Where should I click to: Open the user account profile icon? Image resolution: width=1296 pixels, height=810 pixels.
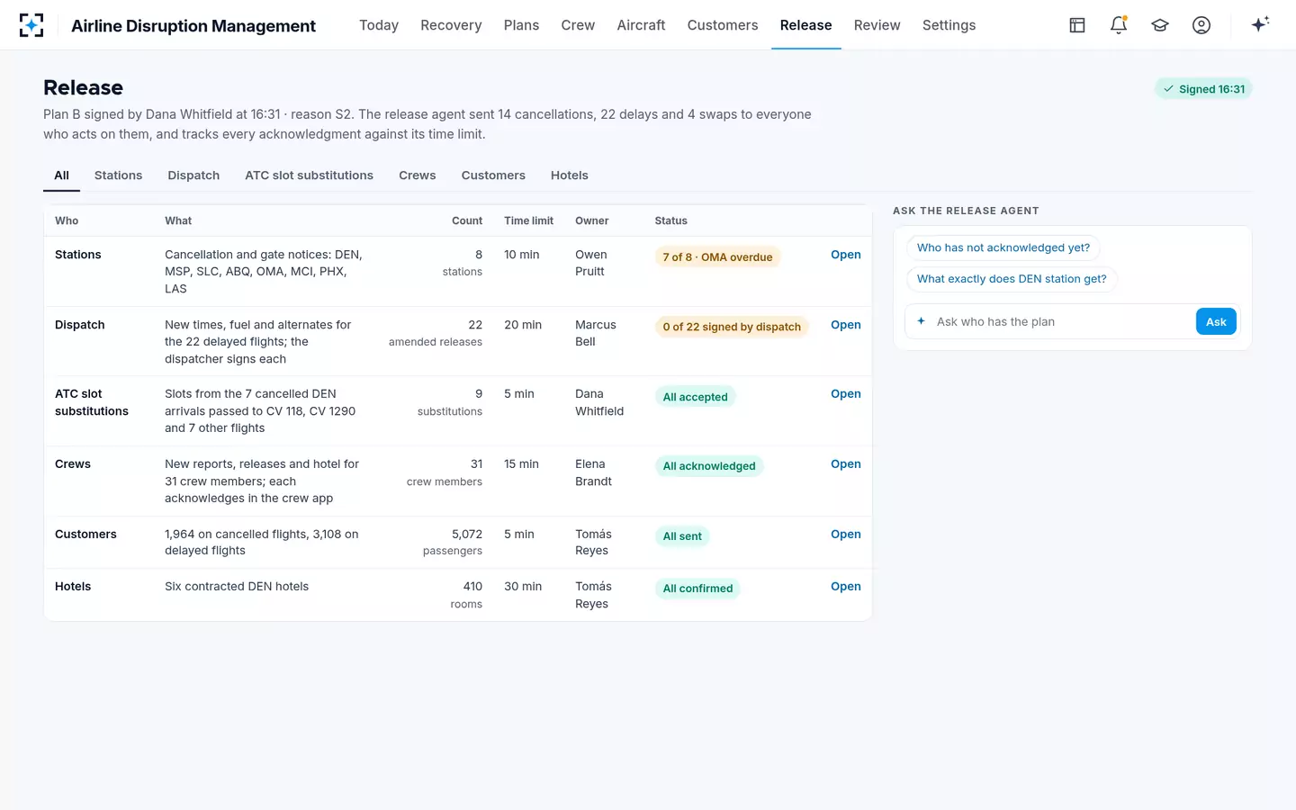click(1201, 25)
